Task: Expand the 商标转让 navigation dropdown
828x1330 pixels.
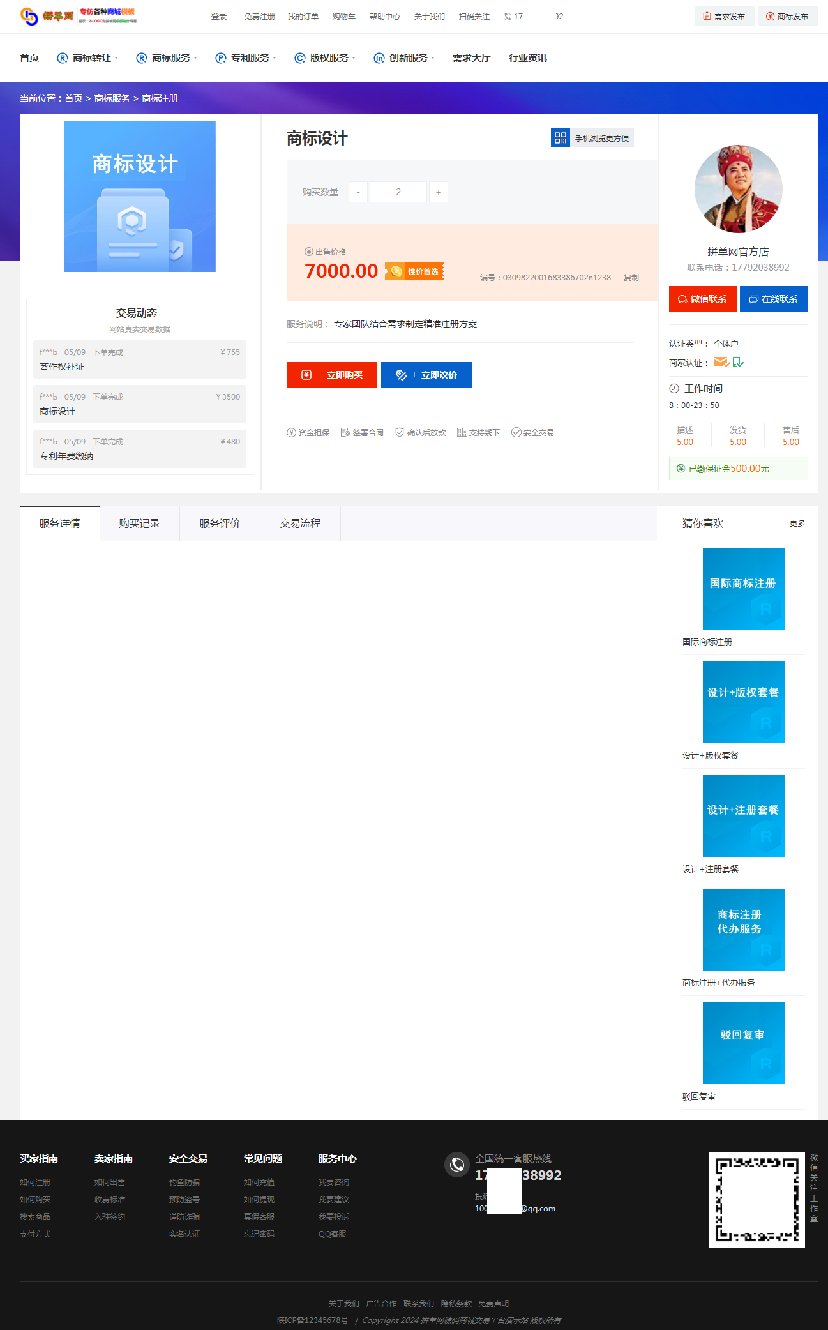Action: [87, 58]
